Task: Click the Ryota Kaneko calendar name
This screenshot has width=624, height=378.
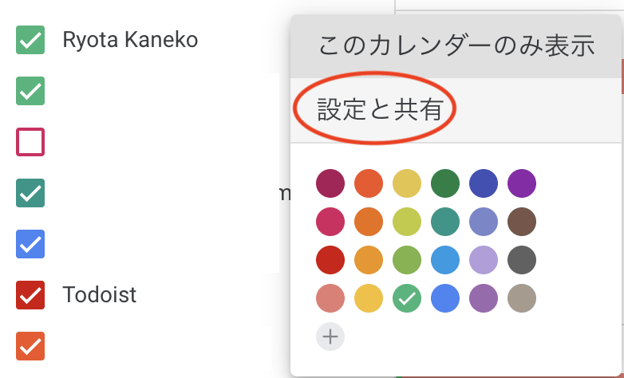Action: click(x=130, y=40)
